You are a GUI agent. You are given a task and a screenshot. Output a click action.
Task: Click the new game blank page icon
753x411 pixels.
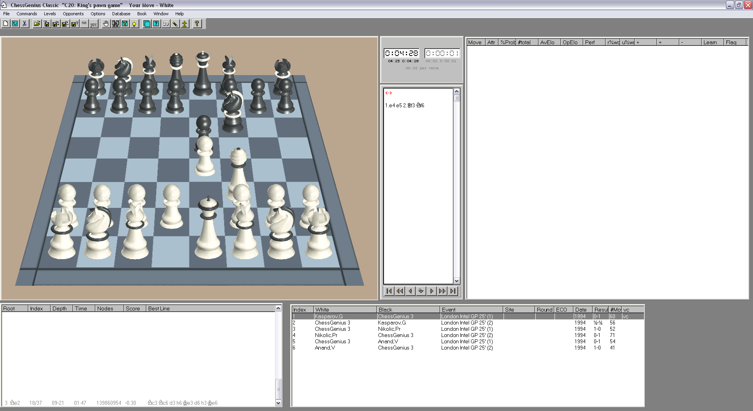point(5,24)
